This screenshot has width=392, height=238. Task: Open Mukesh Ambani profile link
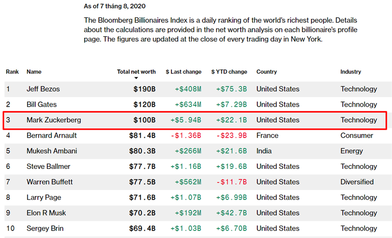click(52, 151)
